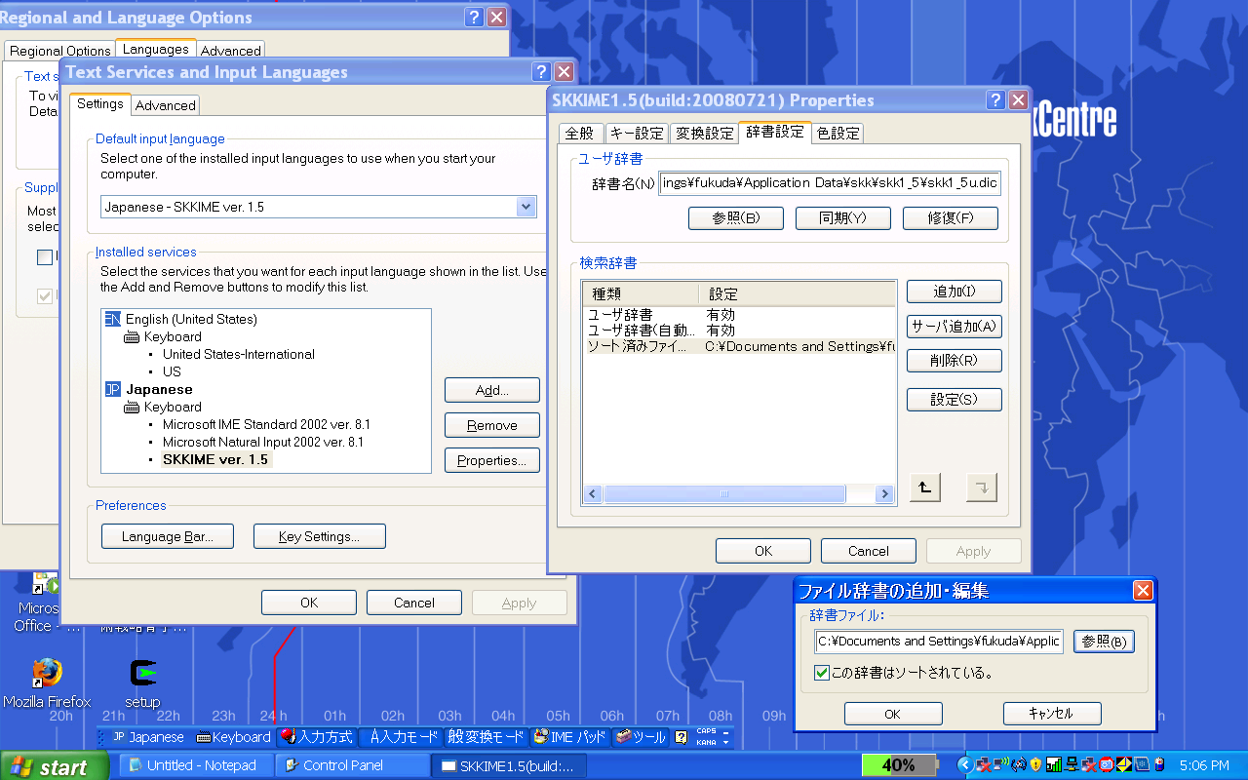The height and width of the screenshot is (780, 1248).
Task: Click OK in SKKIME Properties
Action: [763, 551]
